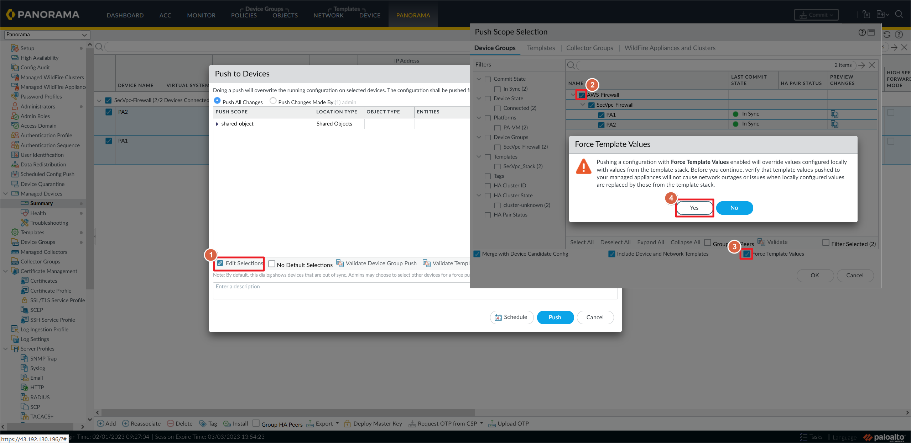This screenshot has width=911, height=443.
Task: Select the Push All Changes radio button
Action: point(217,101)
